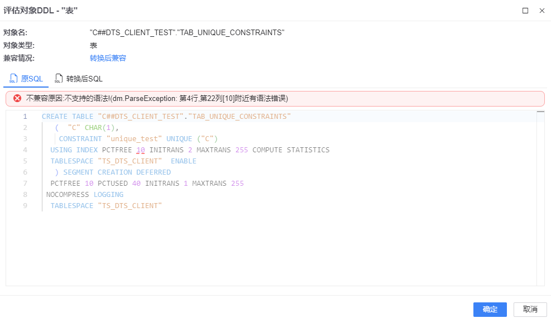Viewport: 551px width, 318px height.
Task: Maximize the 评估对象DDL dialog
Action: coord(525,11)
